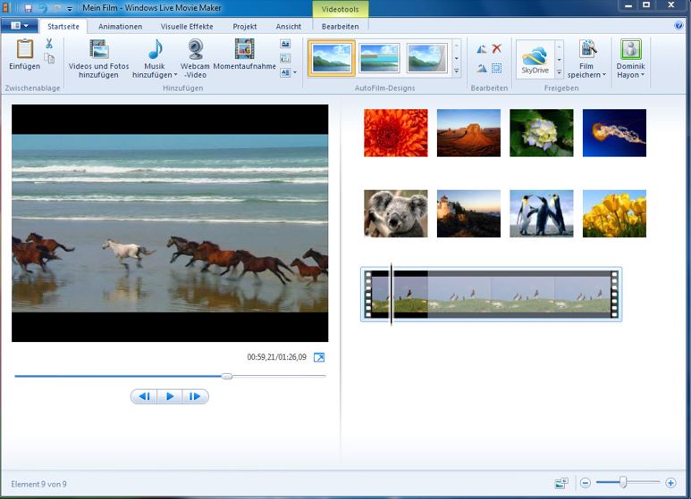Viewport: 691px width, 499px height.
Task: Select the lighthouse photo clip
Action: tap(468, 213)
